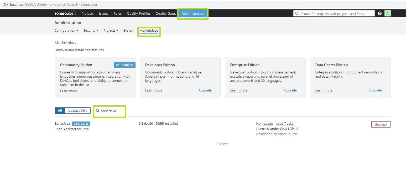Open the user avatar A menu
This screenshot has width=406, height=173.
coord(387,13)
